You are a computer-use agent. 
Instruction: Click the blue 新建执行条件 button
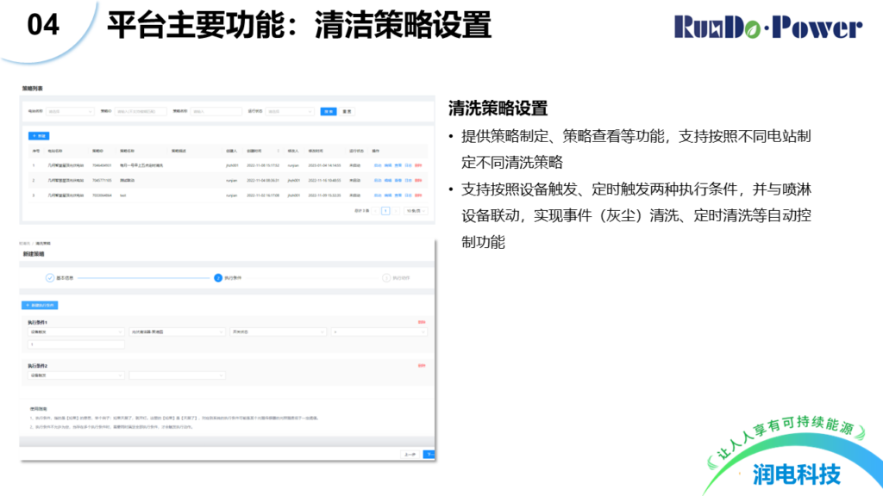[x=40, y=306]
